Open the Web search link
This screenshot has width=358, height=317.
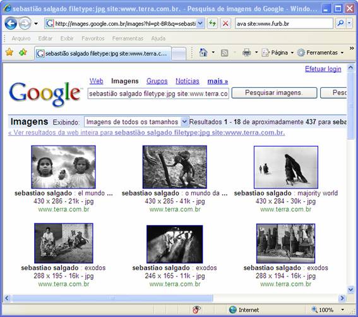[x=96, y=81]
